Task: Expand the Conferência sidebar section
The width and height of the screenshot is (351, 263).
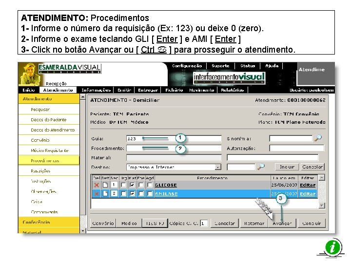Action: (x=49, y=222)
